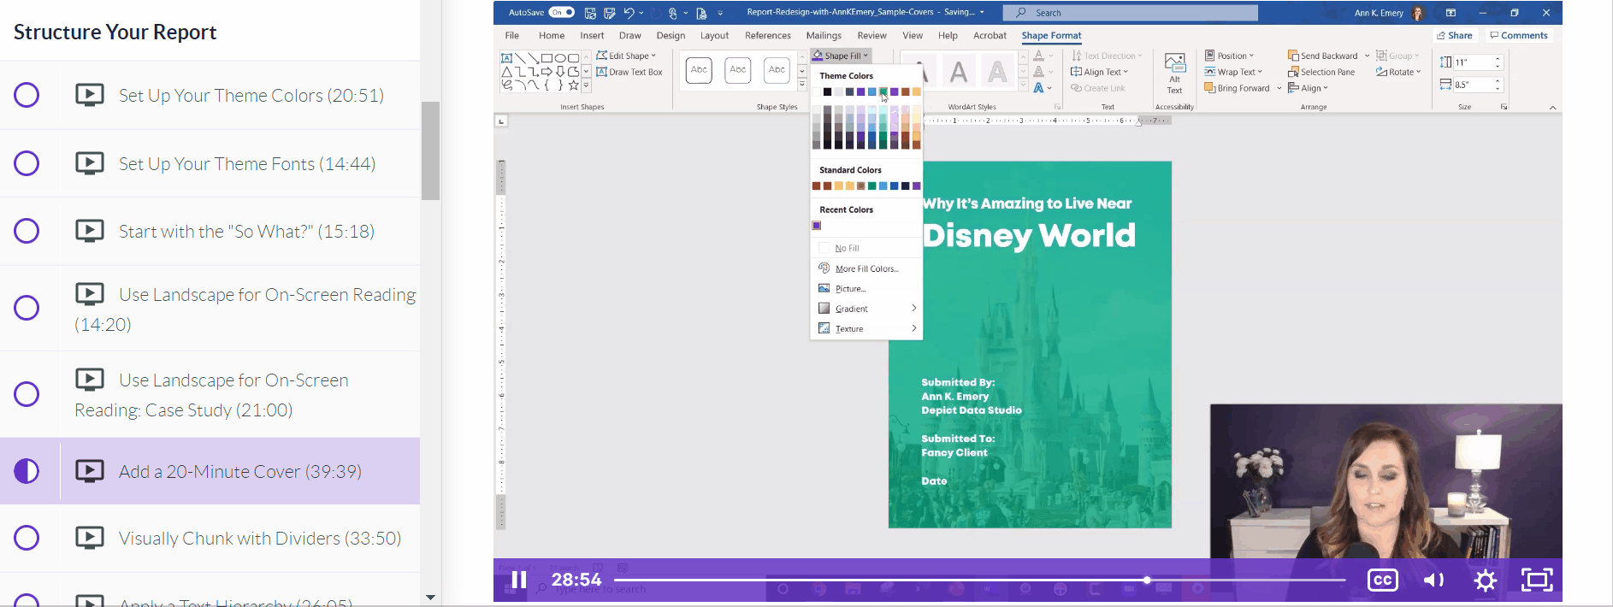Switch to the Design tab
1613x607 pixels.
pos(671,36)
